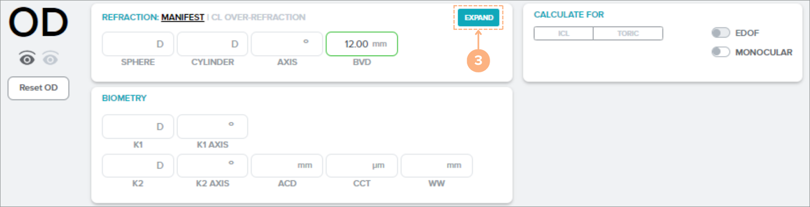Click the refraction Axis field
The width and height of the screenshot is (810, 207).
point(287,44)
